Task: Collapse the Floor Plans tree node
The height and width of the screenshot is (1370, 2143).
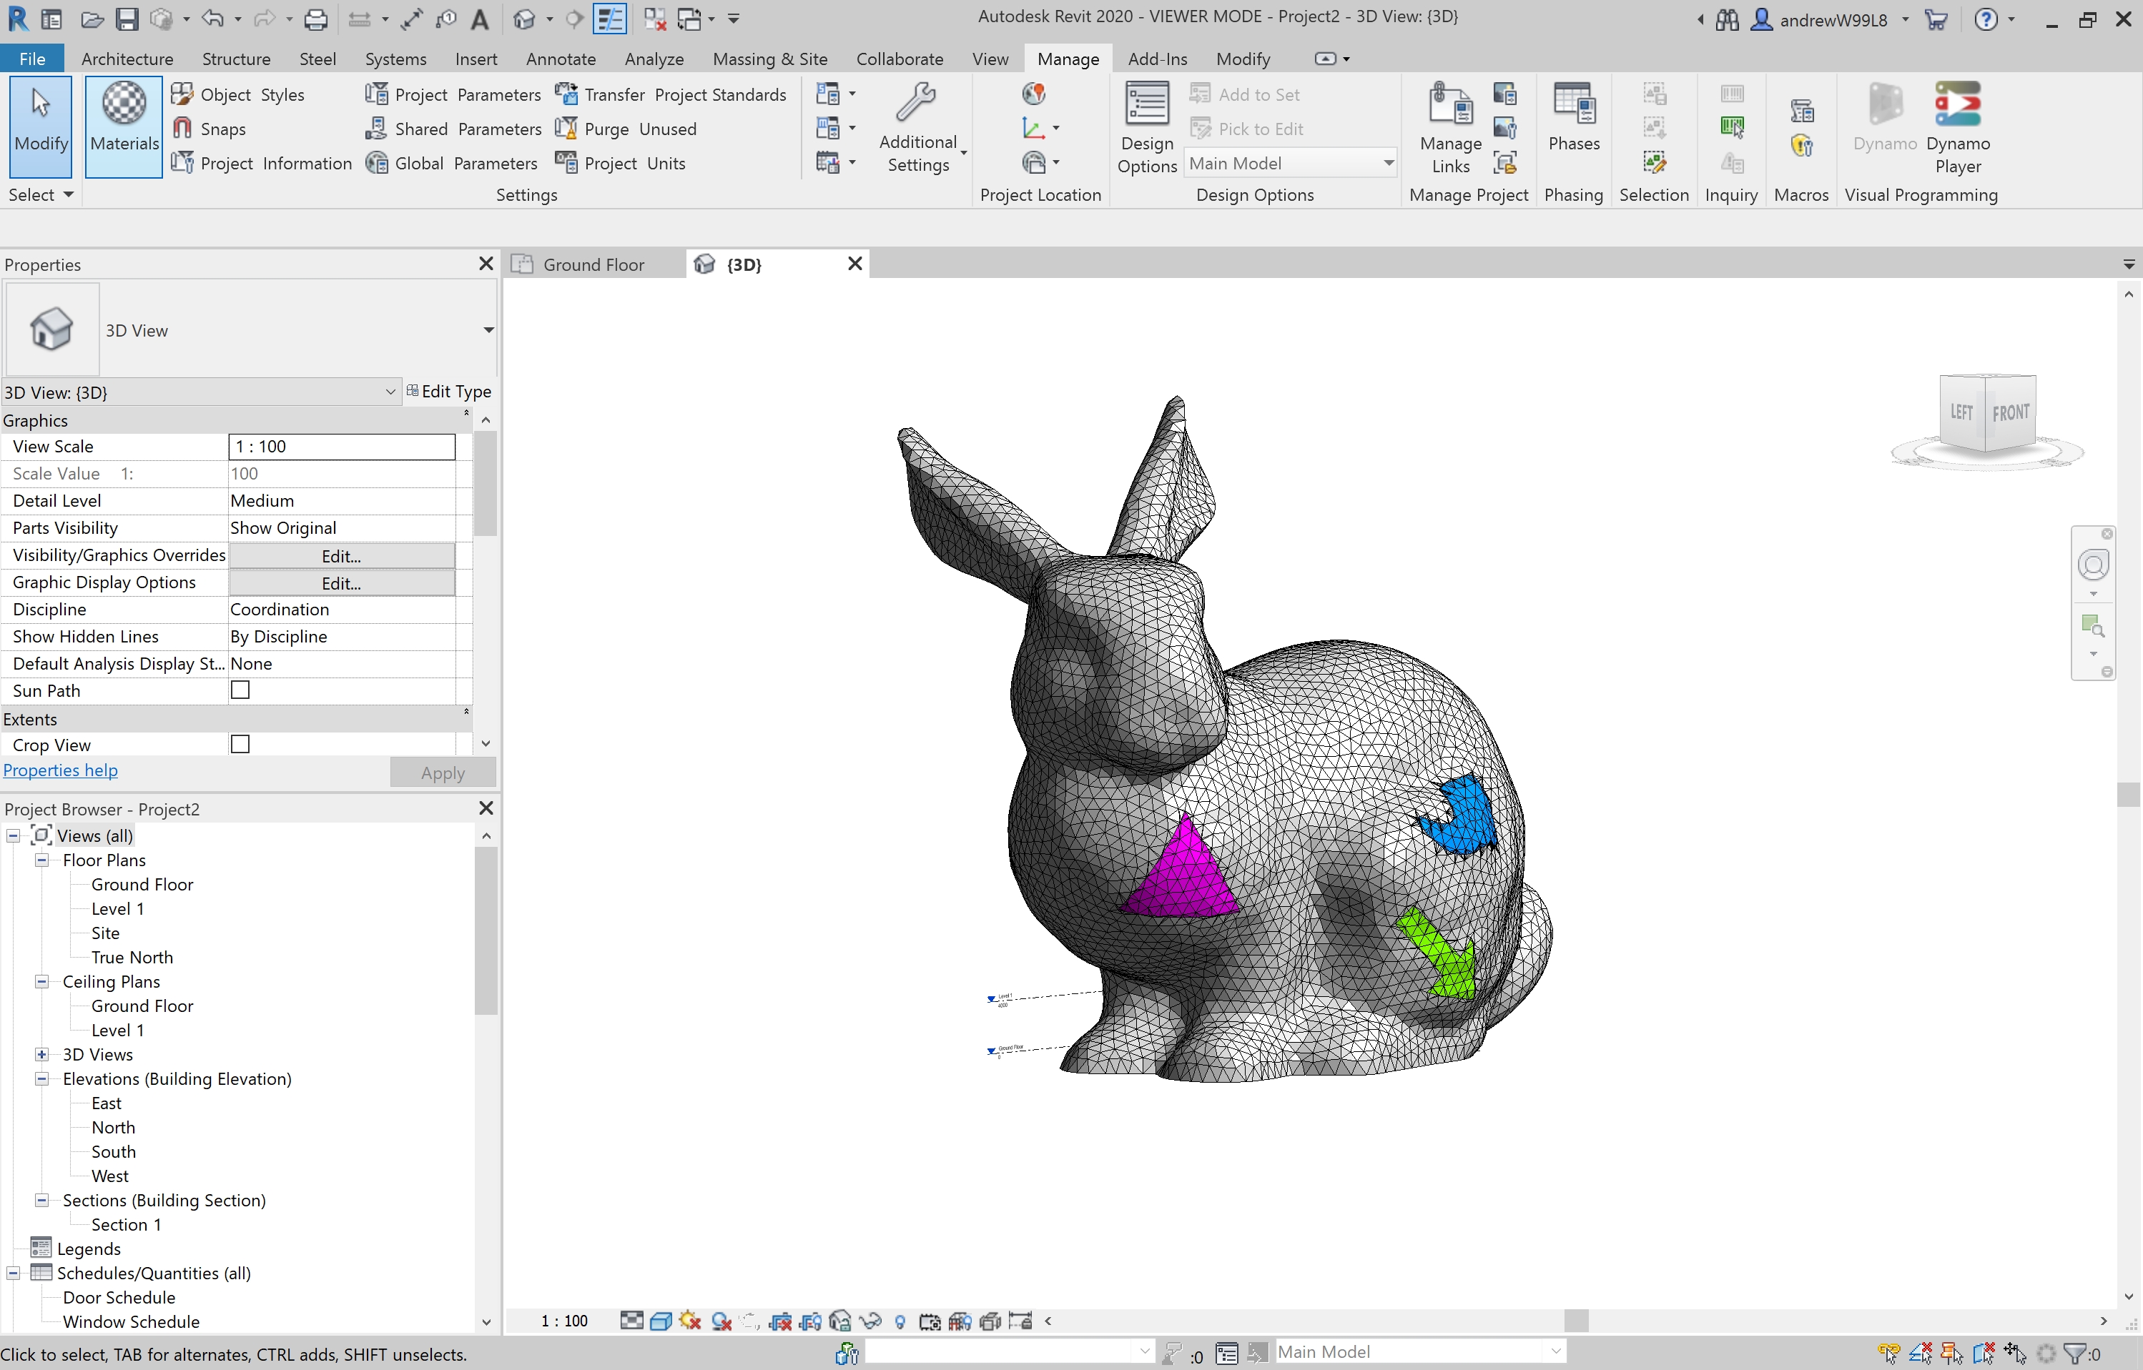Action: 41,860
